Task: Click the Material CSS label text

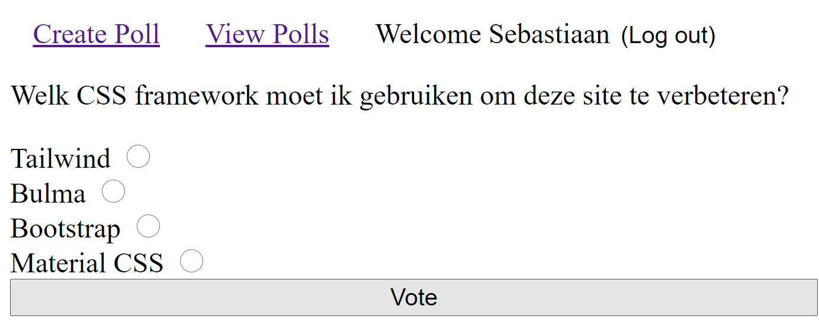Action: [x=87, y=263]
